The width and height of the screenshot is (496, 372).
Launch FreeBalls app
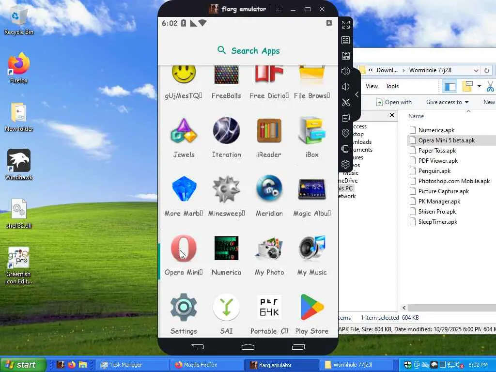[227, 83]
